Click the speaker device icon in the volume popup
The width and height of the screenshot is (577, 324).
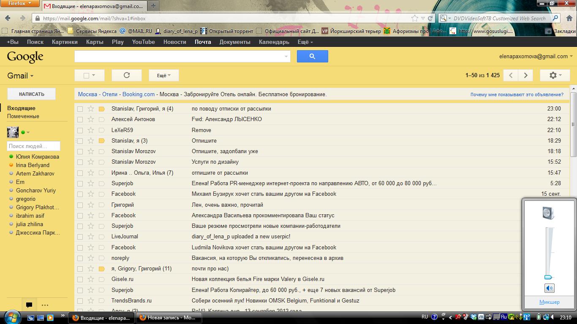coord(548,213)
